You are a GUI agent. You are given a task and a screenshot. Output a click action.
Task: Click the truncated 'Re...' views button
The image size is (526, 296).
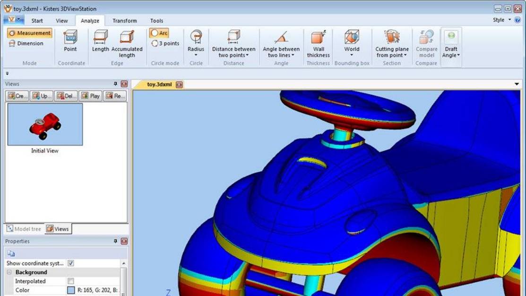tap(115, 96)
